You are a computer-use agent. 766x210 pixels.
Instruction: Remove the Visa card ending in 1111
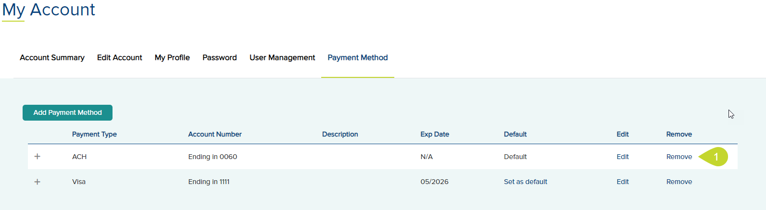(679, 182)
